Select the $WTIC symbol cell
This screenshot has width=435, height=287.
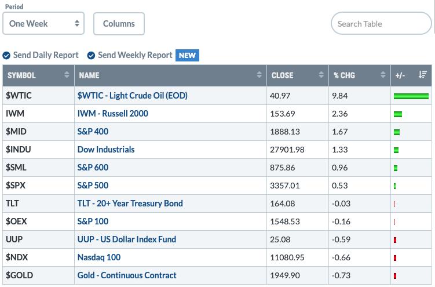pos(39,96)
